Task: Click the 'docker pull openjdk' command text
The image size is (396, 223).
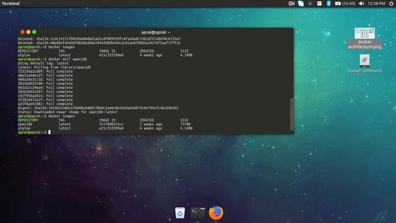Action: 67,59
